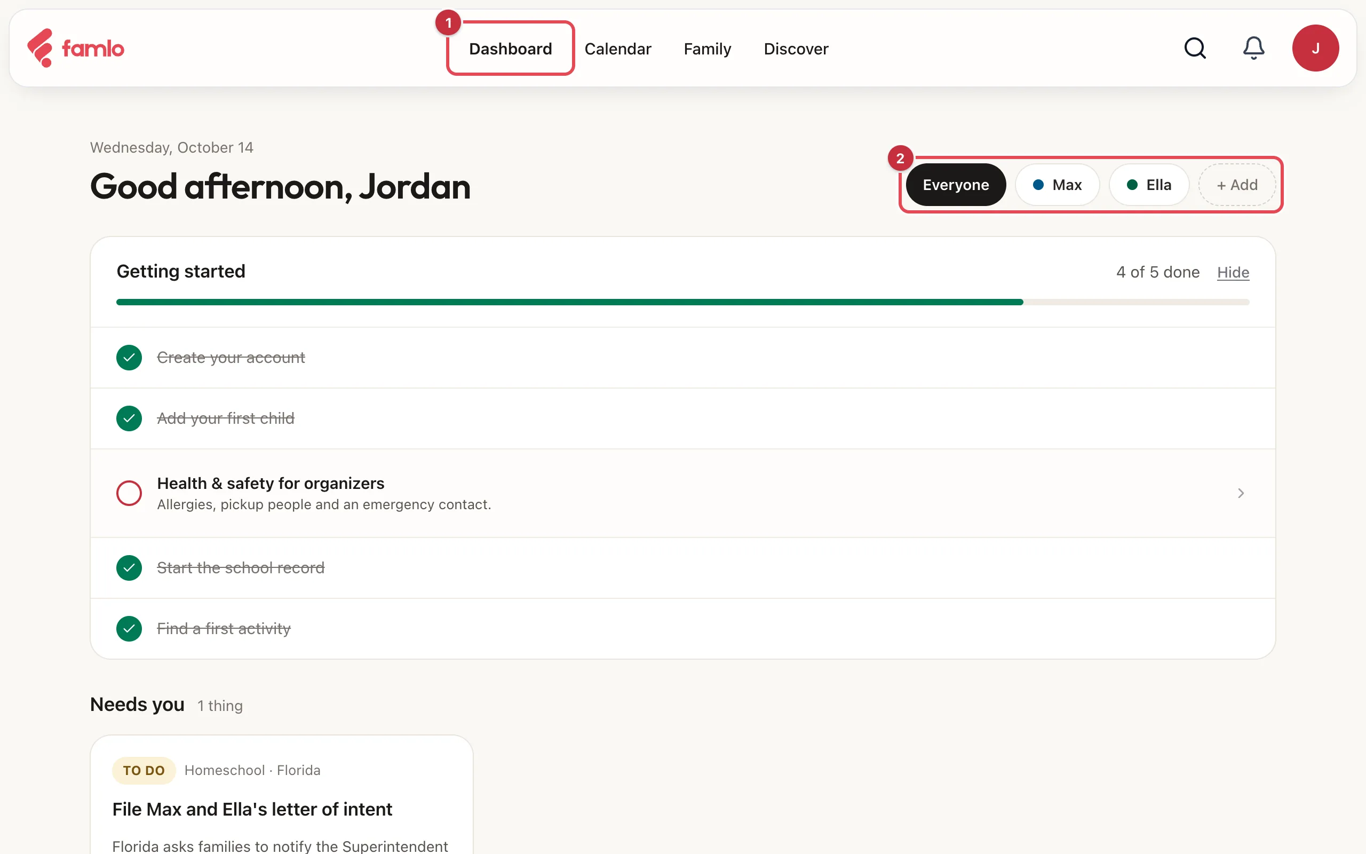Hide the Getting started checklist
The image size is (1366, 854).
(1233, 272)
